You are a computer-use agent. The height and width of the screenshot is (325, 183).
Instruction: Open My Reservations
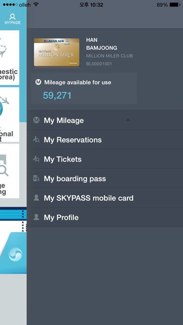[x=105, y=140]
